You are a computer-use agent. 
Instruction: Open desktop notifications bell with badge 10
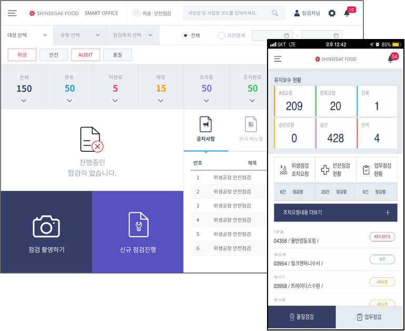point(347,13)
